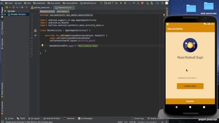The width and height of the screenshot is (219, 123).
Task: Open the Logcat tool window
Action: tap(34, 119)
